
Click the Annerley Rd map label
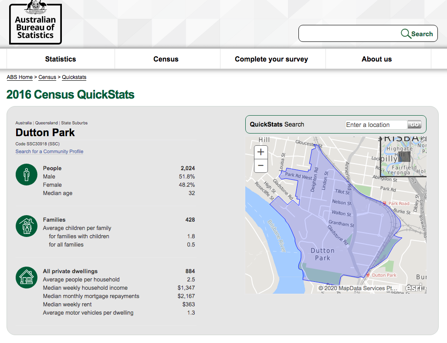(x=348, y=176)
